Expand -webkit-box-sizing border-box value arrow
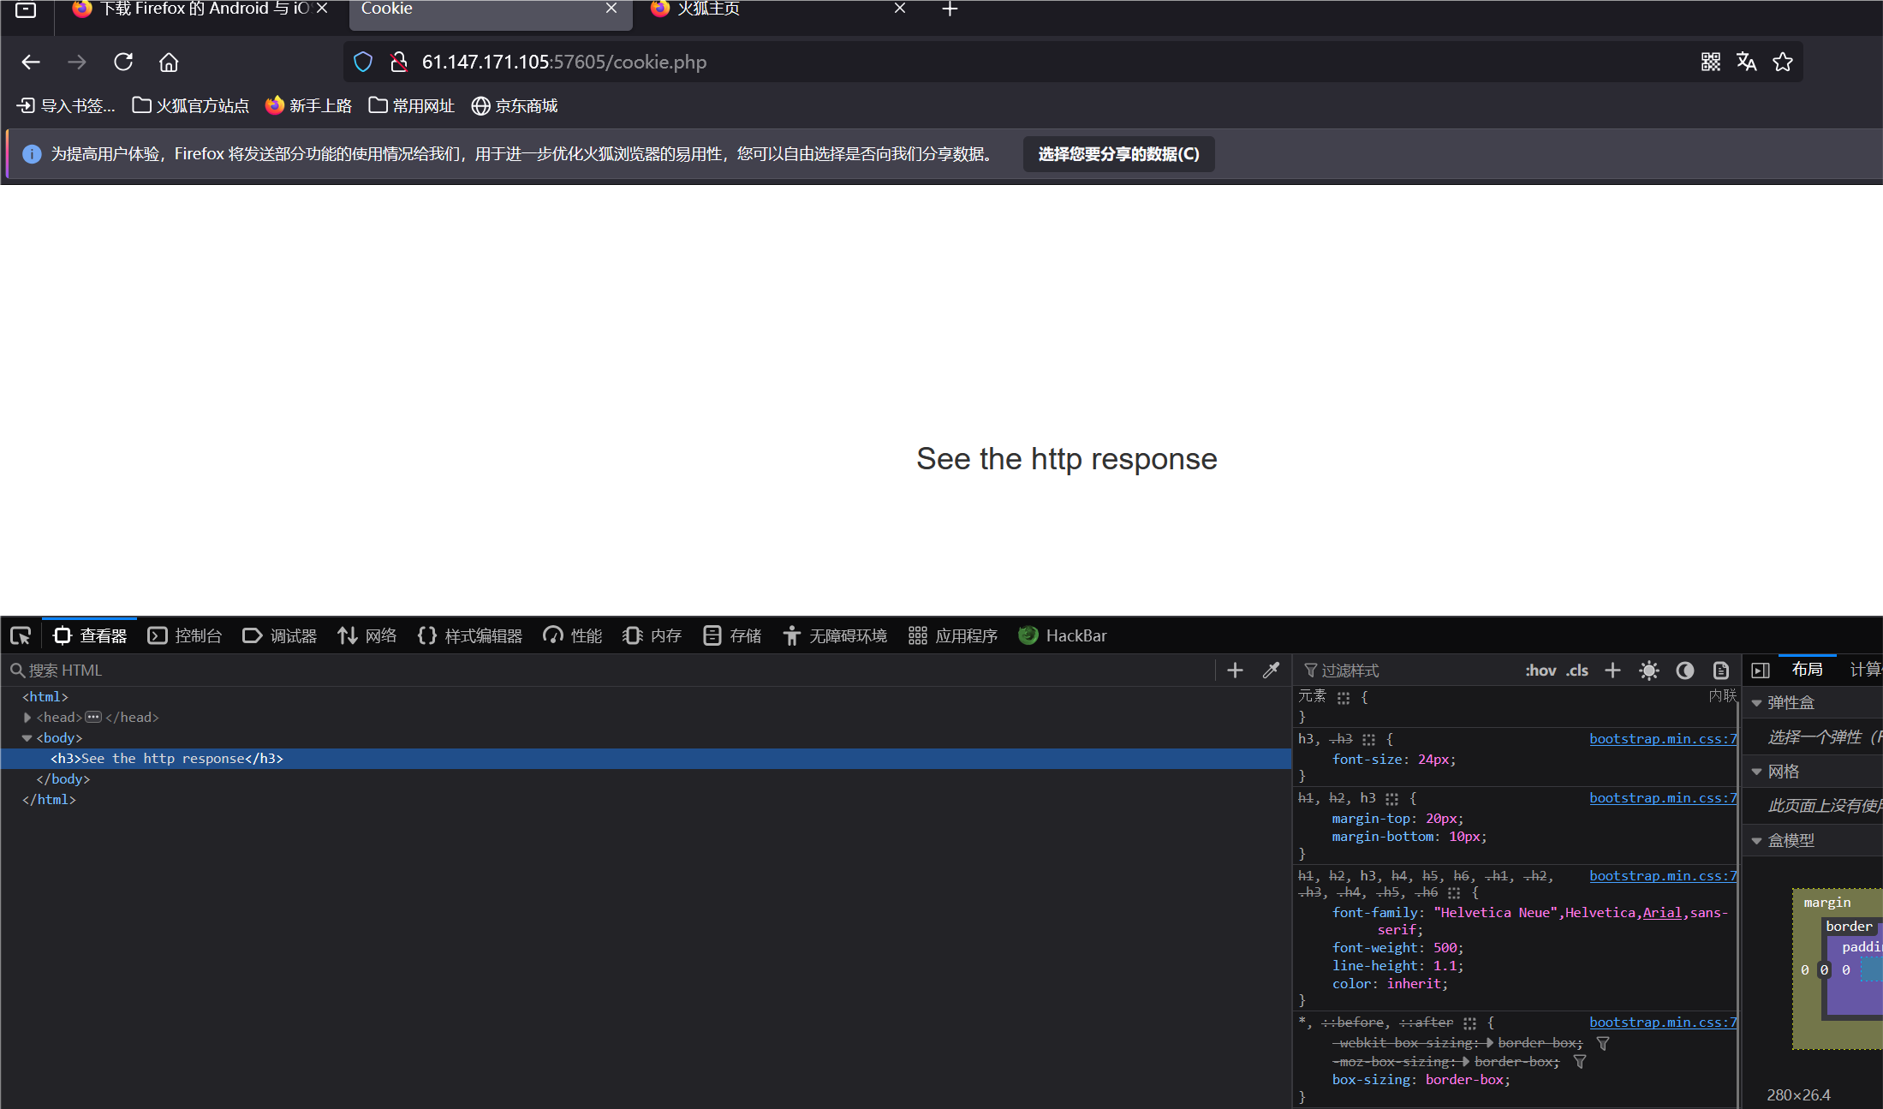The image size is (1883, 1109). pos(1490,1043)
